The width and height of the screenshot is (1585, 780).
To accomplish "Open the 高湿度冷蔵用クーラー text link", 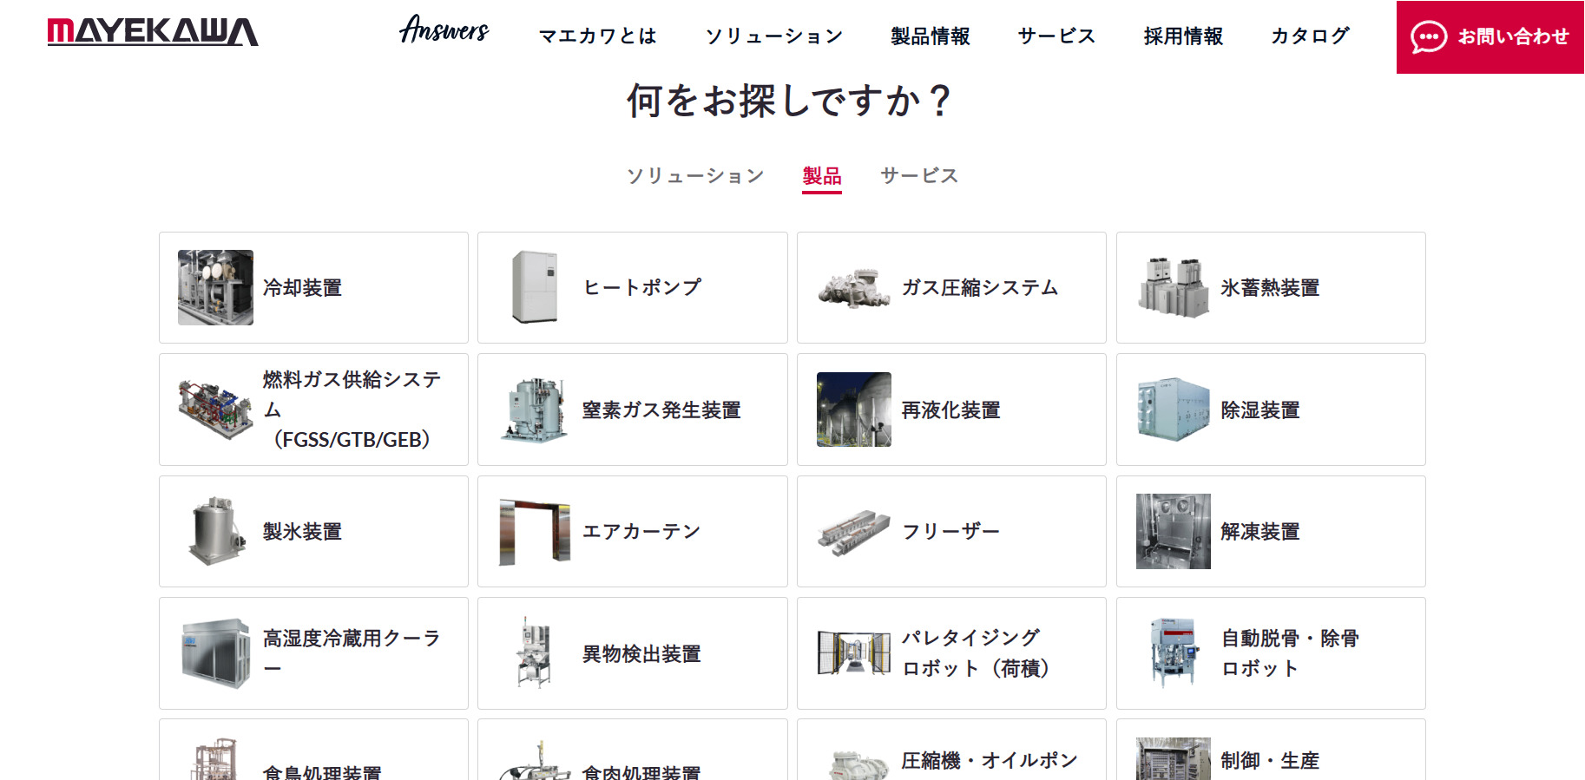I will point(352,653).
